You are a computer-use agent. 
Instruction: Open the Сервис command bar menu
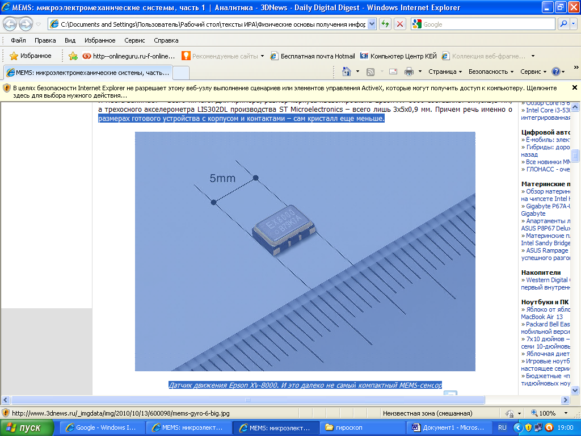point(533,72)
